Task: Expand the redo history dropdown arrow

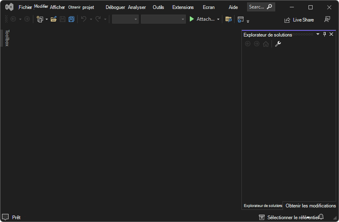Action: [105, 19]
